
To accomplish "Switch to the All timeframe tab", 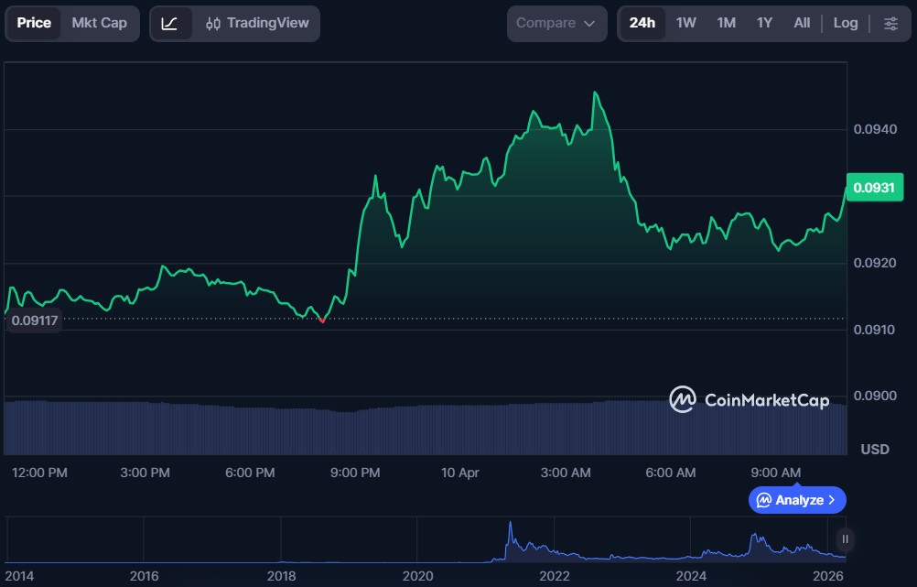I will 802,23.
